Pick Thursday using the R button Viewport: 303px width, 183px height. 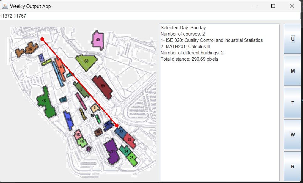[292, 166]
